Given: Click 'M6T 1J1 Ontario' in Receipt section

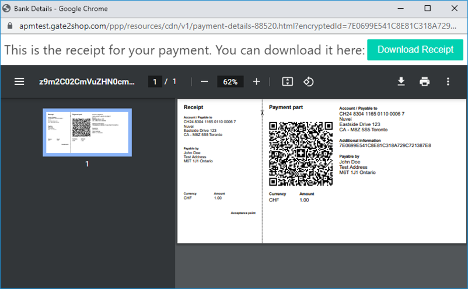Looking at the screenshot, I should click(x=198, y=161).
